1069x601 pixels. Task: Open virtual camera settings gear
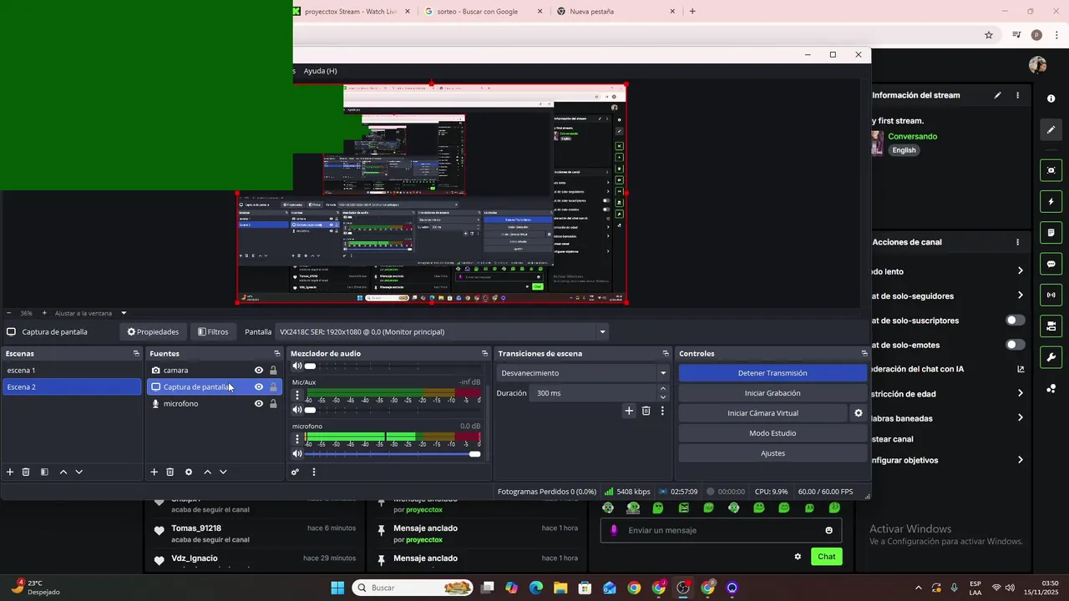(858, 413)
